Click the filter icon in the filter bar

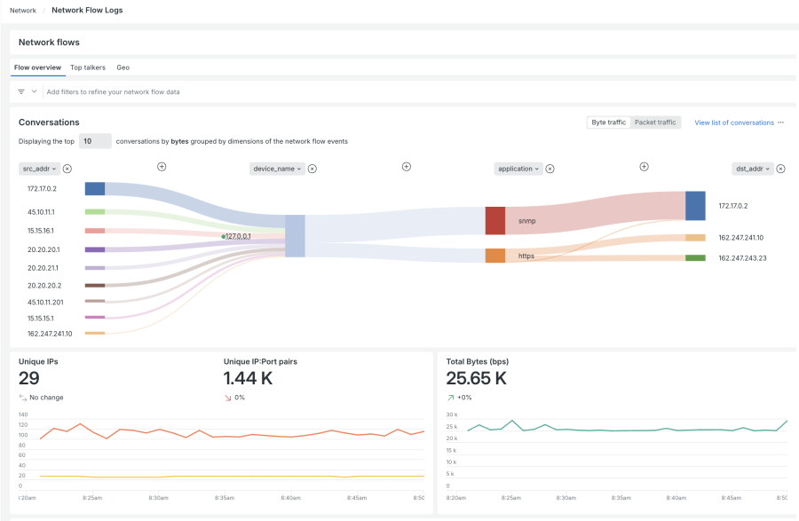coord(21,91)
